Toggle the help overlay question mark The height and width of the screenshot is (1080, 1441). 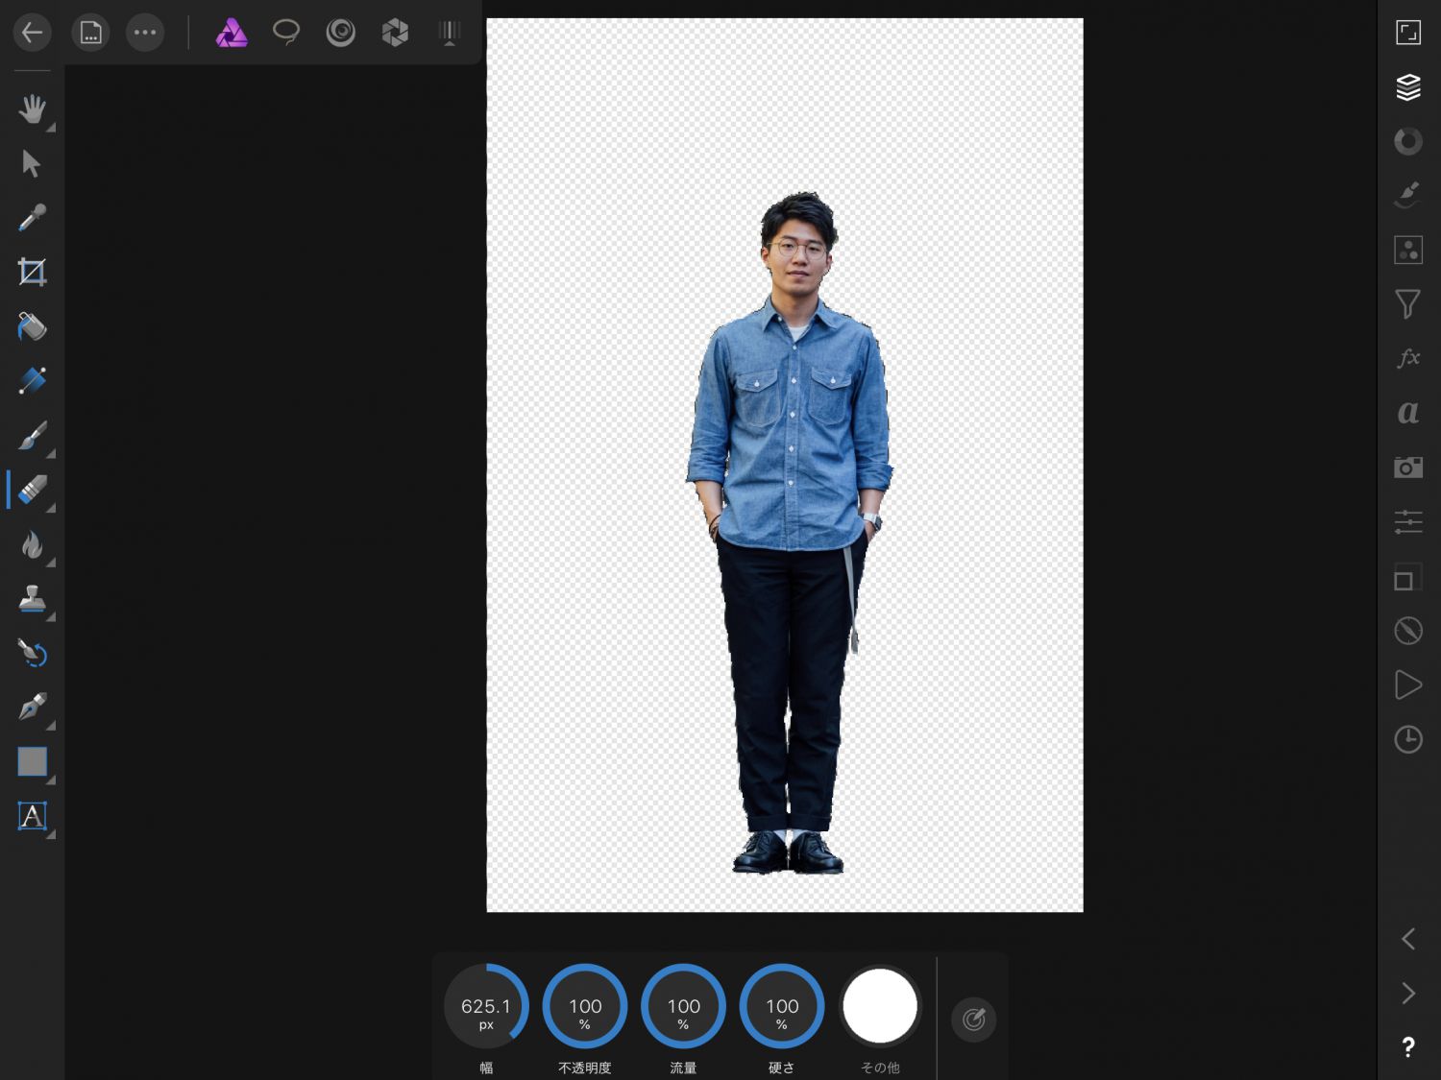[x=1407, y=1047]
